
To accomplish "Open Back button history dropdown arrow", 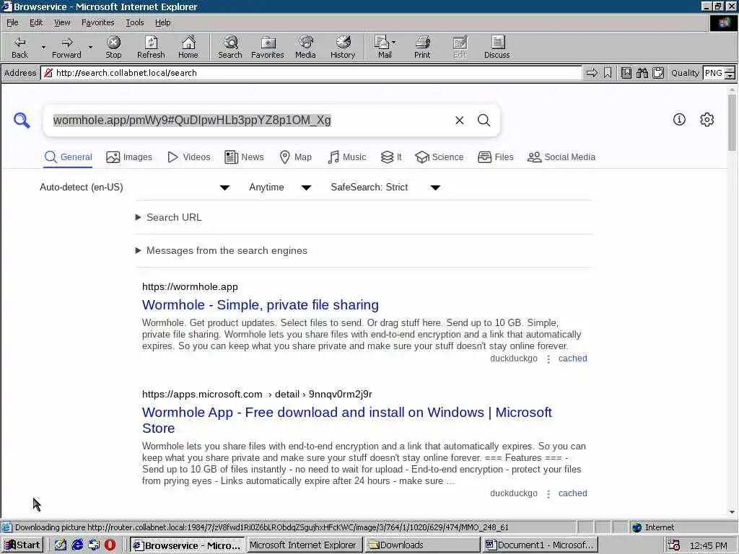I will pos(43,47).
